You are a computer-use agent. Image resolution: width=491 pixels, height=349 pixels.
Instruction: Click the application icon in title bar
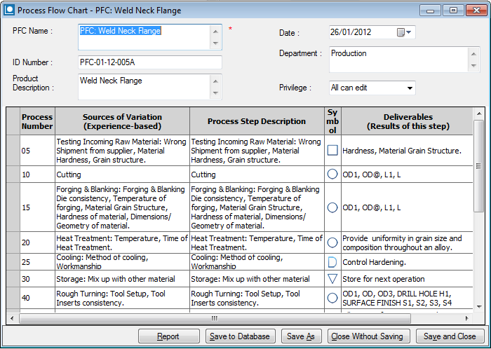(8, 11)
